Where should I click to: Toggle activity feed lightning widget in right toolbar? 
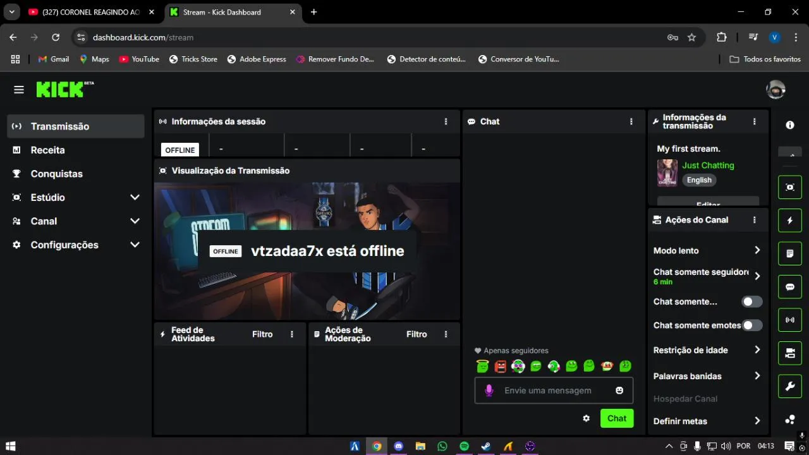click(790, 221)
